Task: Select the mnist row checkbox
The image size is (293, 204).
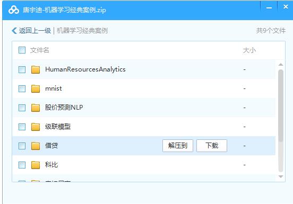Action: pyautogui.click(x=22, y=88)
